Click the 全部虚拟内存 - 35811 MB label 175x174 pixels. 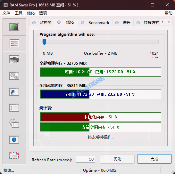tap(63, 86)
